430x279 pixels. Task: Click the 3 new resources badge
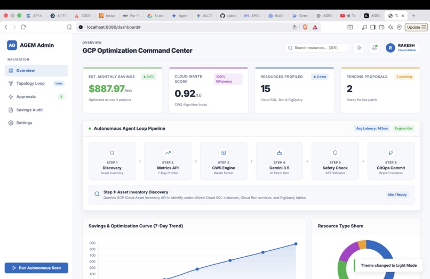(320, 77)
